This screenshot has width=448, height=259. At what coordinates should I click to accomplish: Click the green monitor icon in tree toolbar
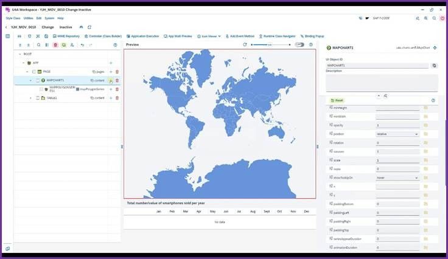click(x=64, y=45)
